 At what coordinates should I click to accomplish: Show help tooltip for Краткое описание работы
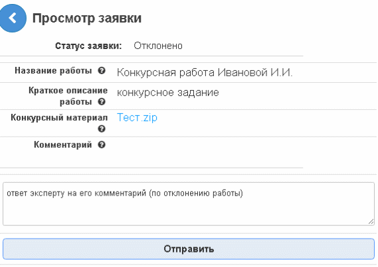[102, 101]
